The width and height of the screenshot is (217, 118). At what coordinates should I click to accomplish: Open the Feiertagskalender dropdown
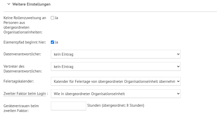coord(116,81)
